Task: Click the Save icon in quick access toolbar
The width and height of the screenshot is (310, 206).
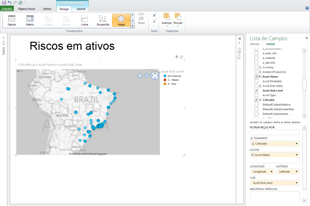Action: click(x=4, y=2)
